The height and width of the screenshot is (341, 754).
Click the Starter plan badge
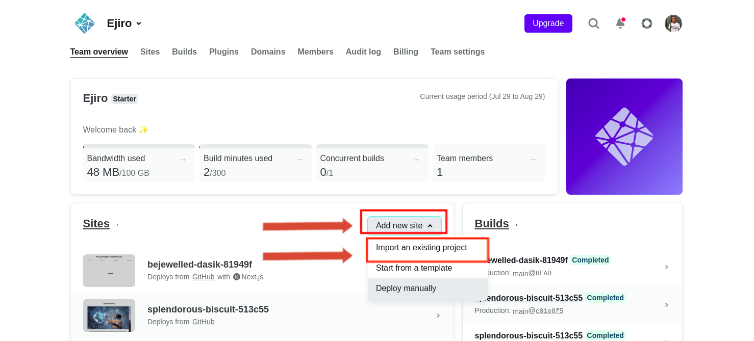pyautogui.click(x=124, y=99)
